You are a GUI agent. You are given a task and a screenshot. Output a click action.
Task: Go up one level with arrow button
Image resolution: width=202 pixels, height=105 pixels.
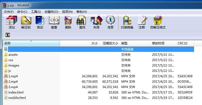8,35
